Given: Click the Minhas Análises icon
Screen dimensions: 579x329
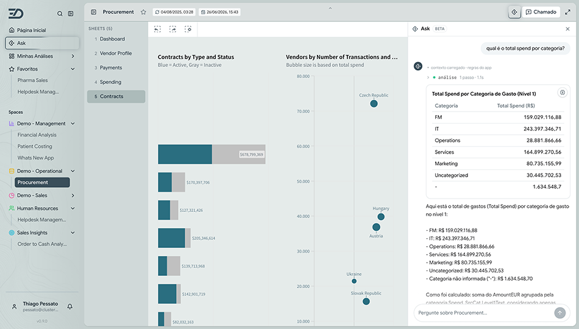Looking at the screenshot, I should [x=12, y=56].
